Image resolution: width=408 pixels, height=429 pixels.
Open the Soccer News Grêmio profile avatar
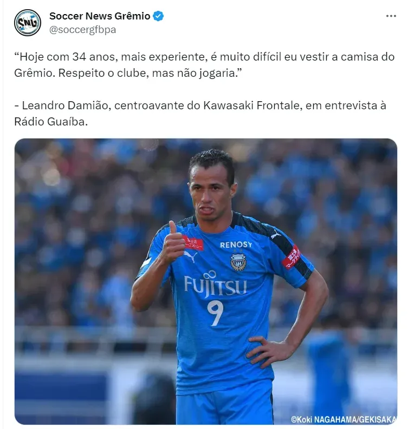click(28, 23)
